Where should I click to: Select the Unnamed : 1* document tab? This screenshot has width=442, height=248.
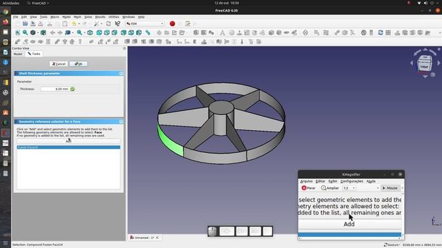[144, 238]
